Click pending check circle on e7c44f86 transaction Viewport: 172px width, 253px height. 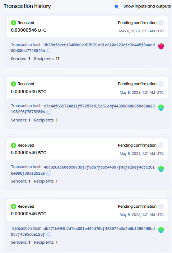click(161, 84)
